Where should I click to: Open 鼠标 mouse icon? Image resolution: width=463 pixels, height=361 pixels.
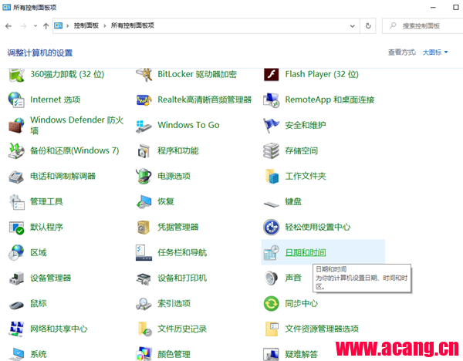(16, 305)
